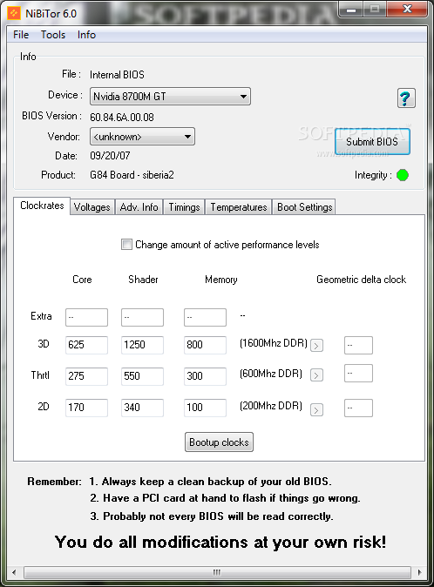
Task: Open the Info menu
Action: tap(86, 35)
